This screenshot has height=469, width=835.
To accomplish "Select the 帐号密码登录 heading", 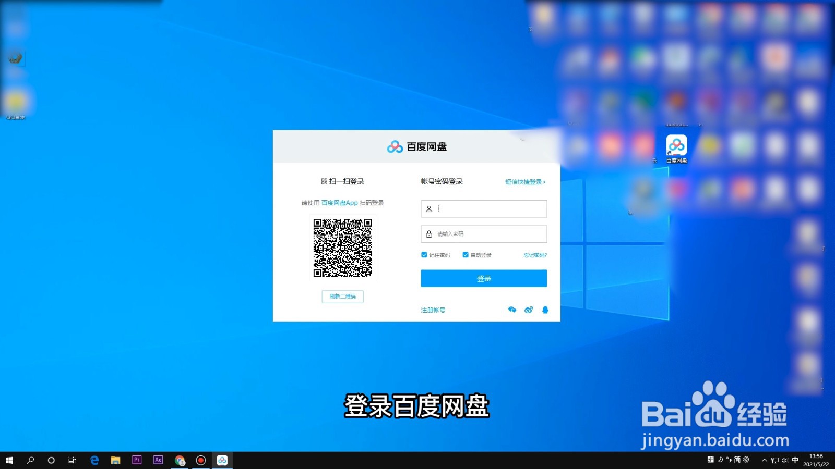I will point(442,181).
